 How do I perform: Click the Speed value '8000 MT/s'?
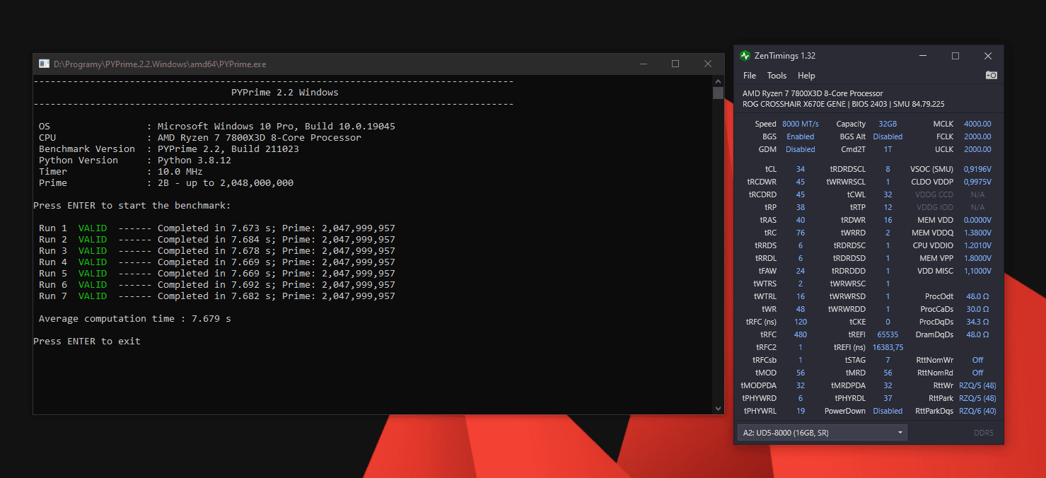[x=801, y=124]
